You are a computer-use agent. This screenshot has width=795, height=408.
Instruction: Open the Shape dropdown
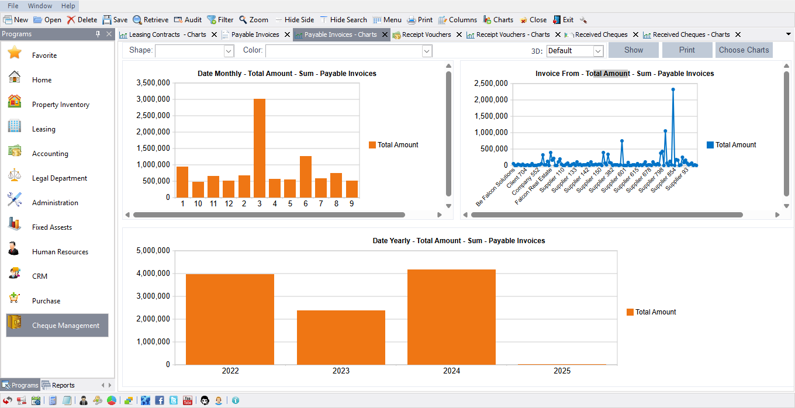(x=228, y=51)
